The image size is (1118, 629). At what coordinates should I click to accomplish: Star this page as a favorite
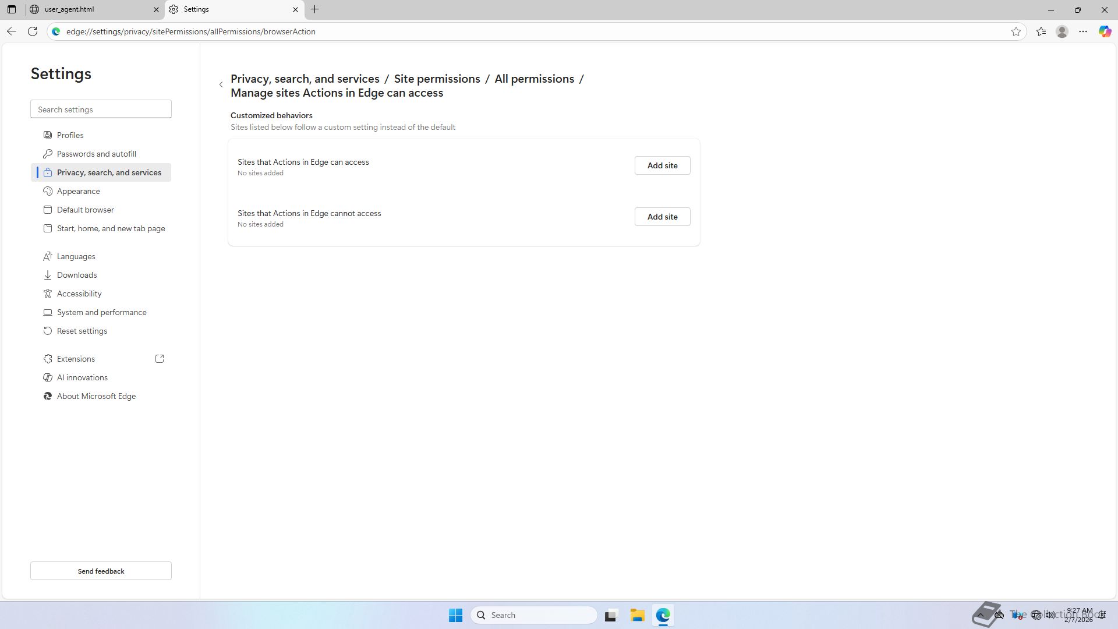click(x=1016, y=31)
